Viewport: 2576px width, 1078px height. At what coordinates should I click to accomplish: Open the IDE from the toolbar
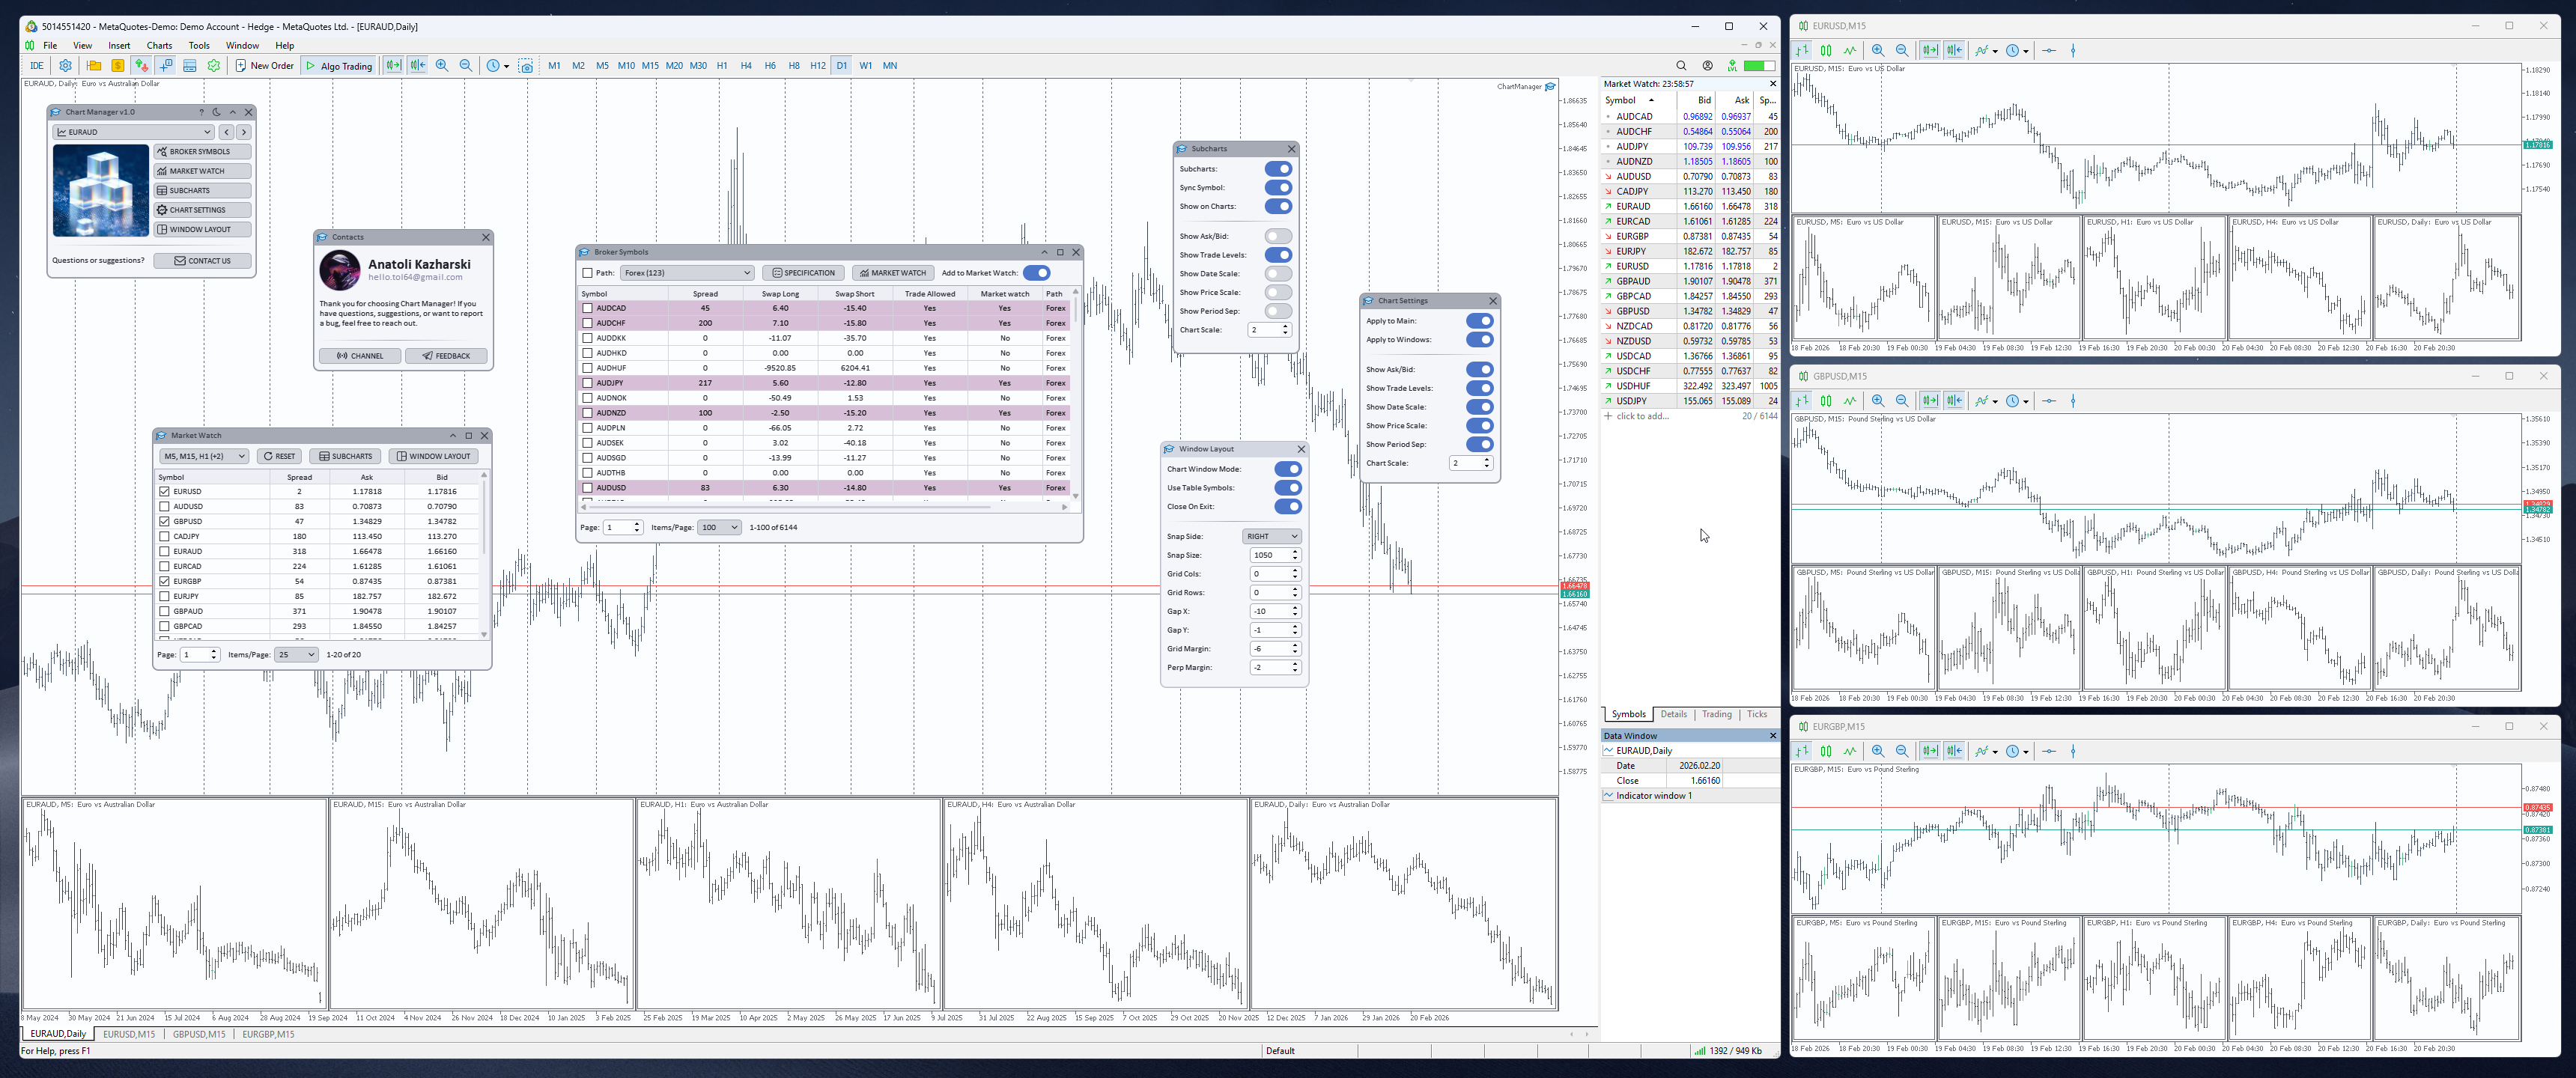36,66
